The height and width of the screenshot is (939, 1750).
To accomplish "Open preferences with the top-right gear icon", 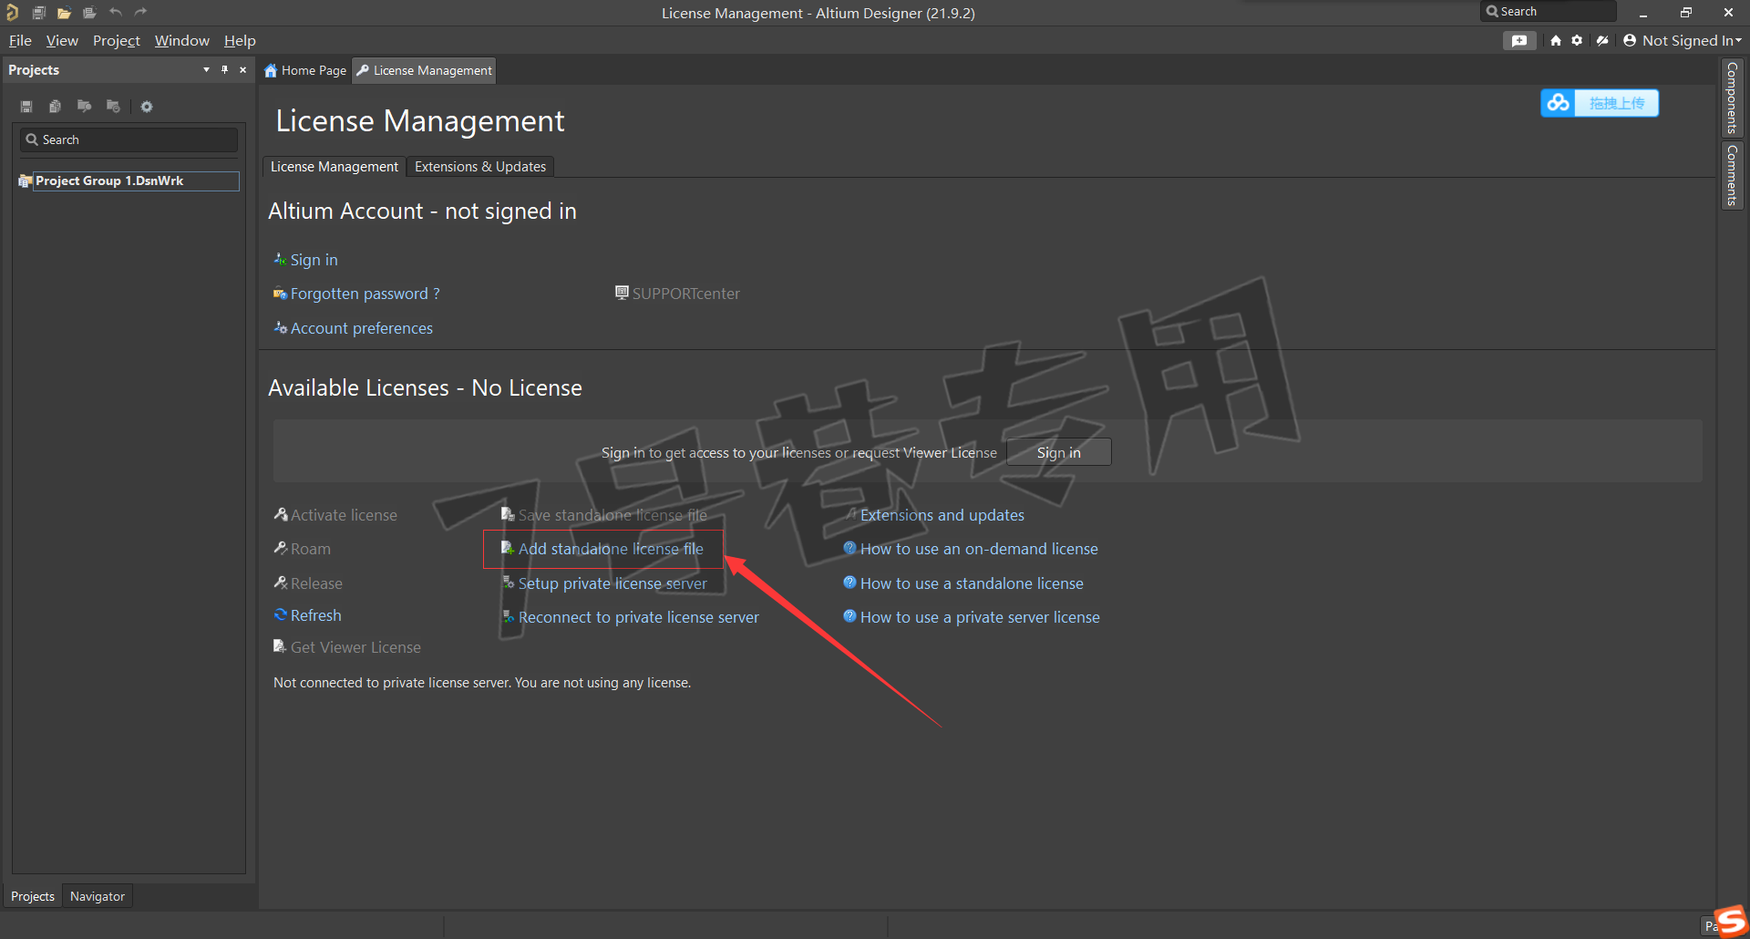I will (x=1577, y=40).
